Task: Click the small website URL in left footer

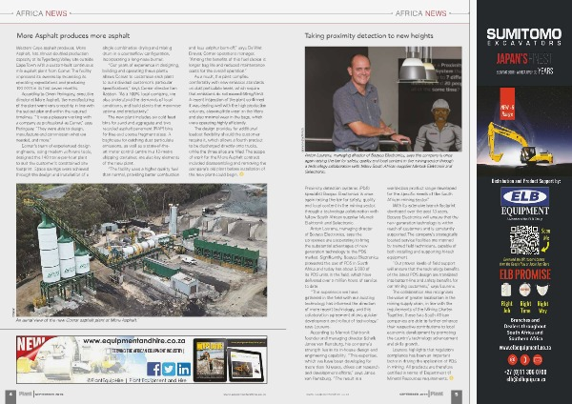Action: (245, 394)
